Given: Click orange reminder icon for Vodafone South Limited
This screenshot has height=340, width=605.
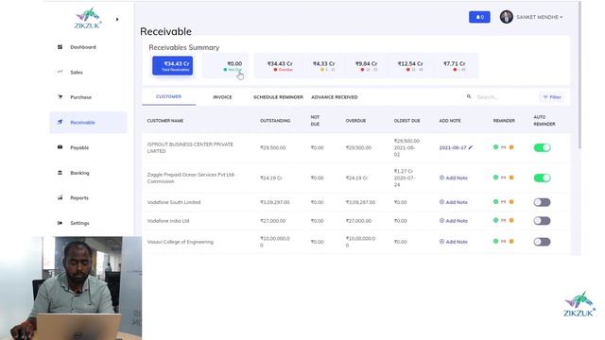Looking at the screenshot, I should (x=511, y=202).
